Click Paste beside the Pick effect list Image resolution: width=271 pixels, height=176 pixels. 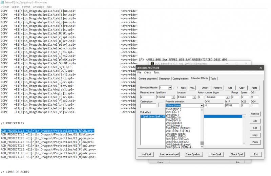[x=255, y=142]
